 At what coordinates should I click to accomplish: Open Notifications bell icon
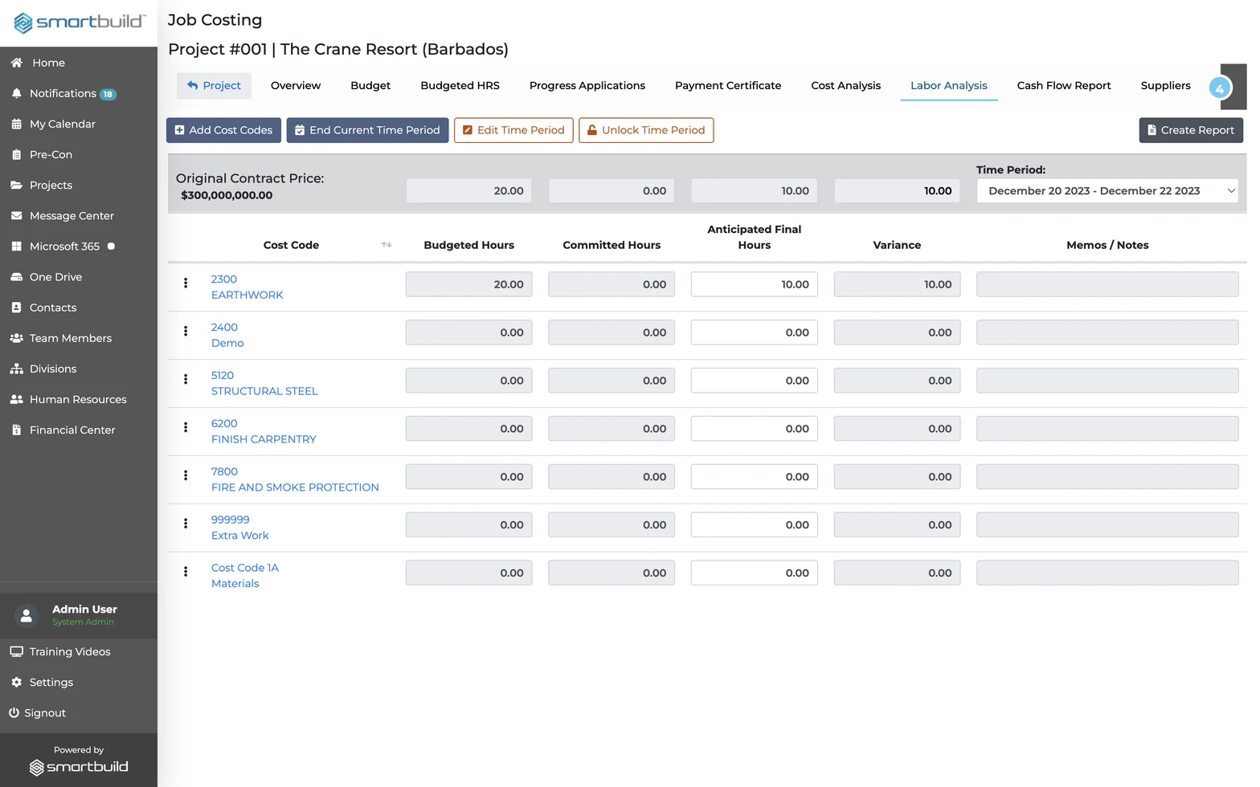click(x=16, y=93)
